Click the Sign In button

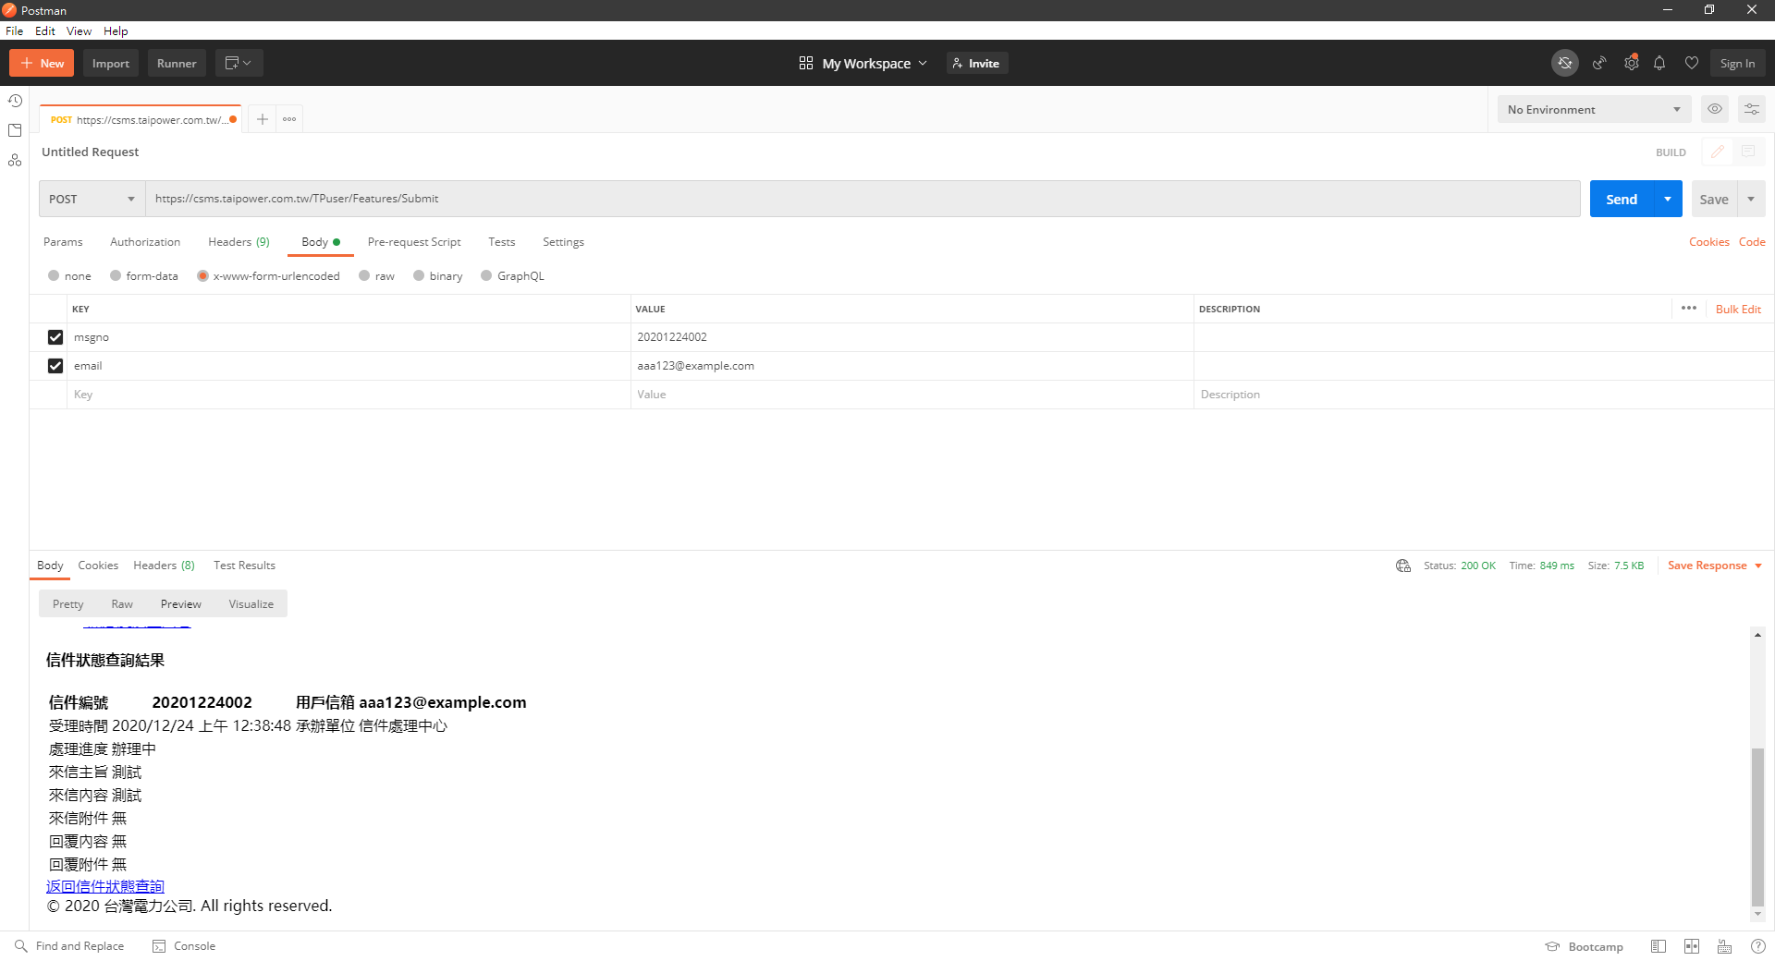coord(1737,63)
